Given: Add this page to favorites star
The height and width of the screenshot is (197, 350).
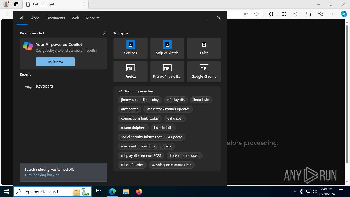Looking at the screenshot, I should click(256, 14).
